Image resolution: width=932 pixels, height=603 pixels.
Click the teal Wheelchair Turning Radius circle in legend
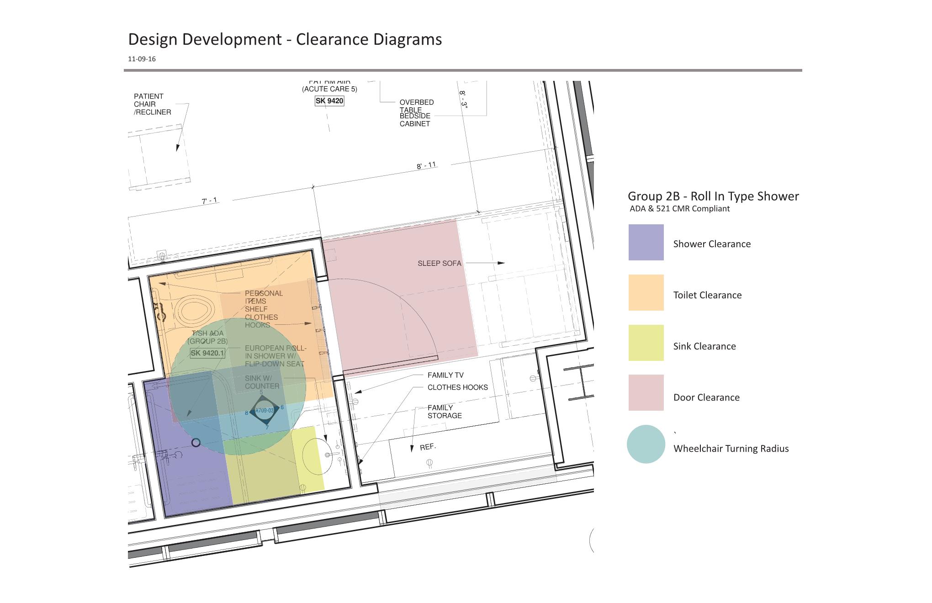tap(646, 444)
